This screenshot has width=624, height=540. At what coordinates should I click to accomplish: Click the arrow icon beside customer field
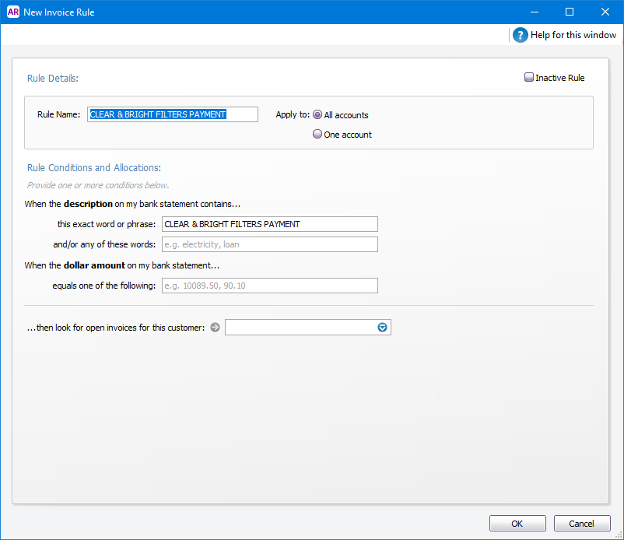(215, 327)
